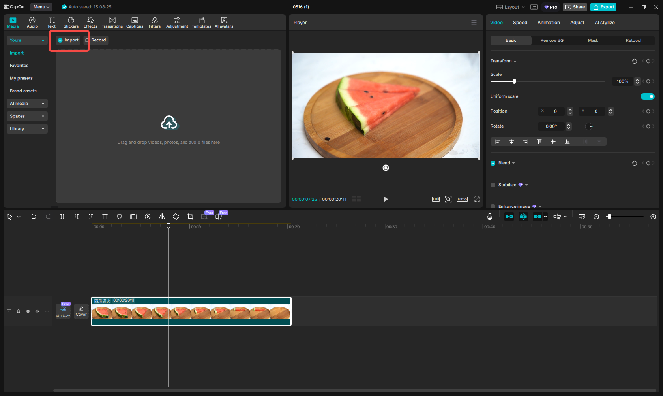
Task: Toggle the Uniform scale switch
Action: (647, 96)
